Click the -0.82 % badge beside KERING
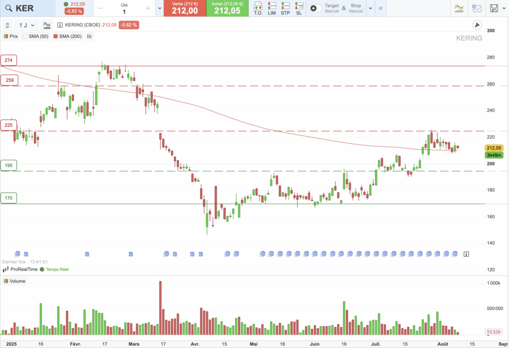The height and width of the screenshot is (348, 509). [129, 25]
